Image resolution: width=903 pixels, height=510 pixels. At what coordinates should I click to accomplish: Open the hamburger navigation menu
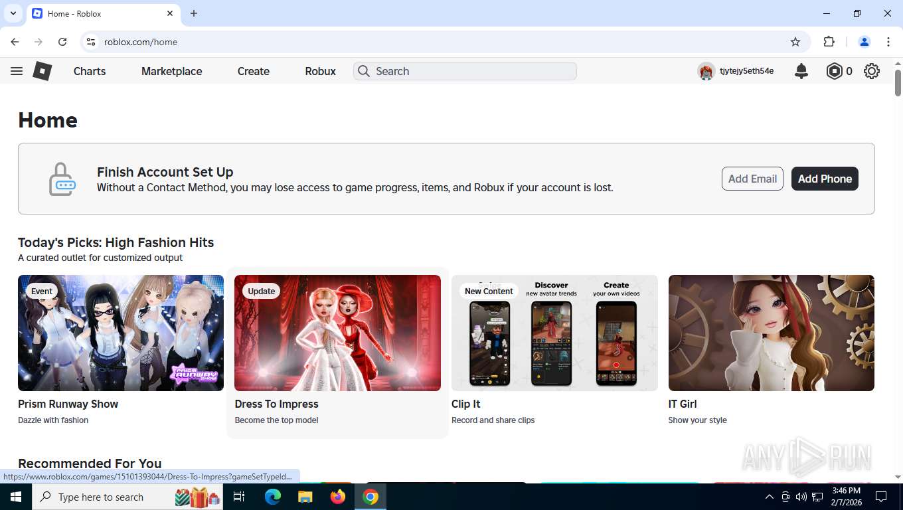(x=17, y=71)
